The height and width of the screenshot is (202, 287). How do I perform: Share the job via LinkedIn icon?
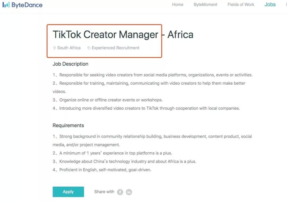pyautogui.click(x=129, y=192)
